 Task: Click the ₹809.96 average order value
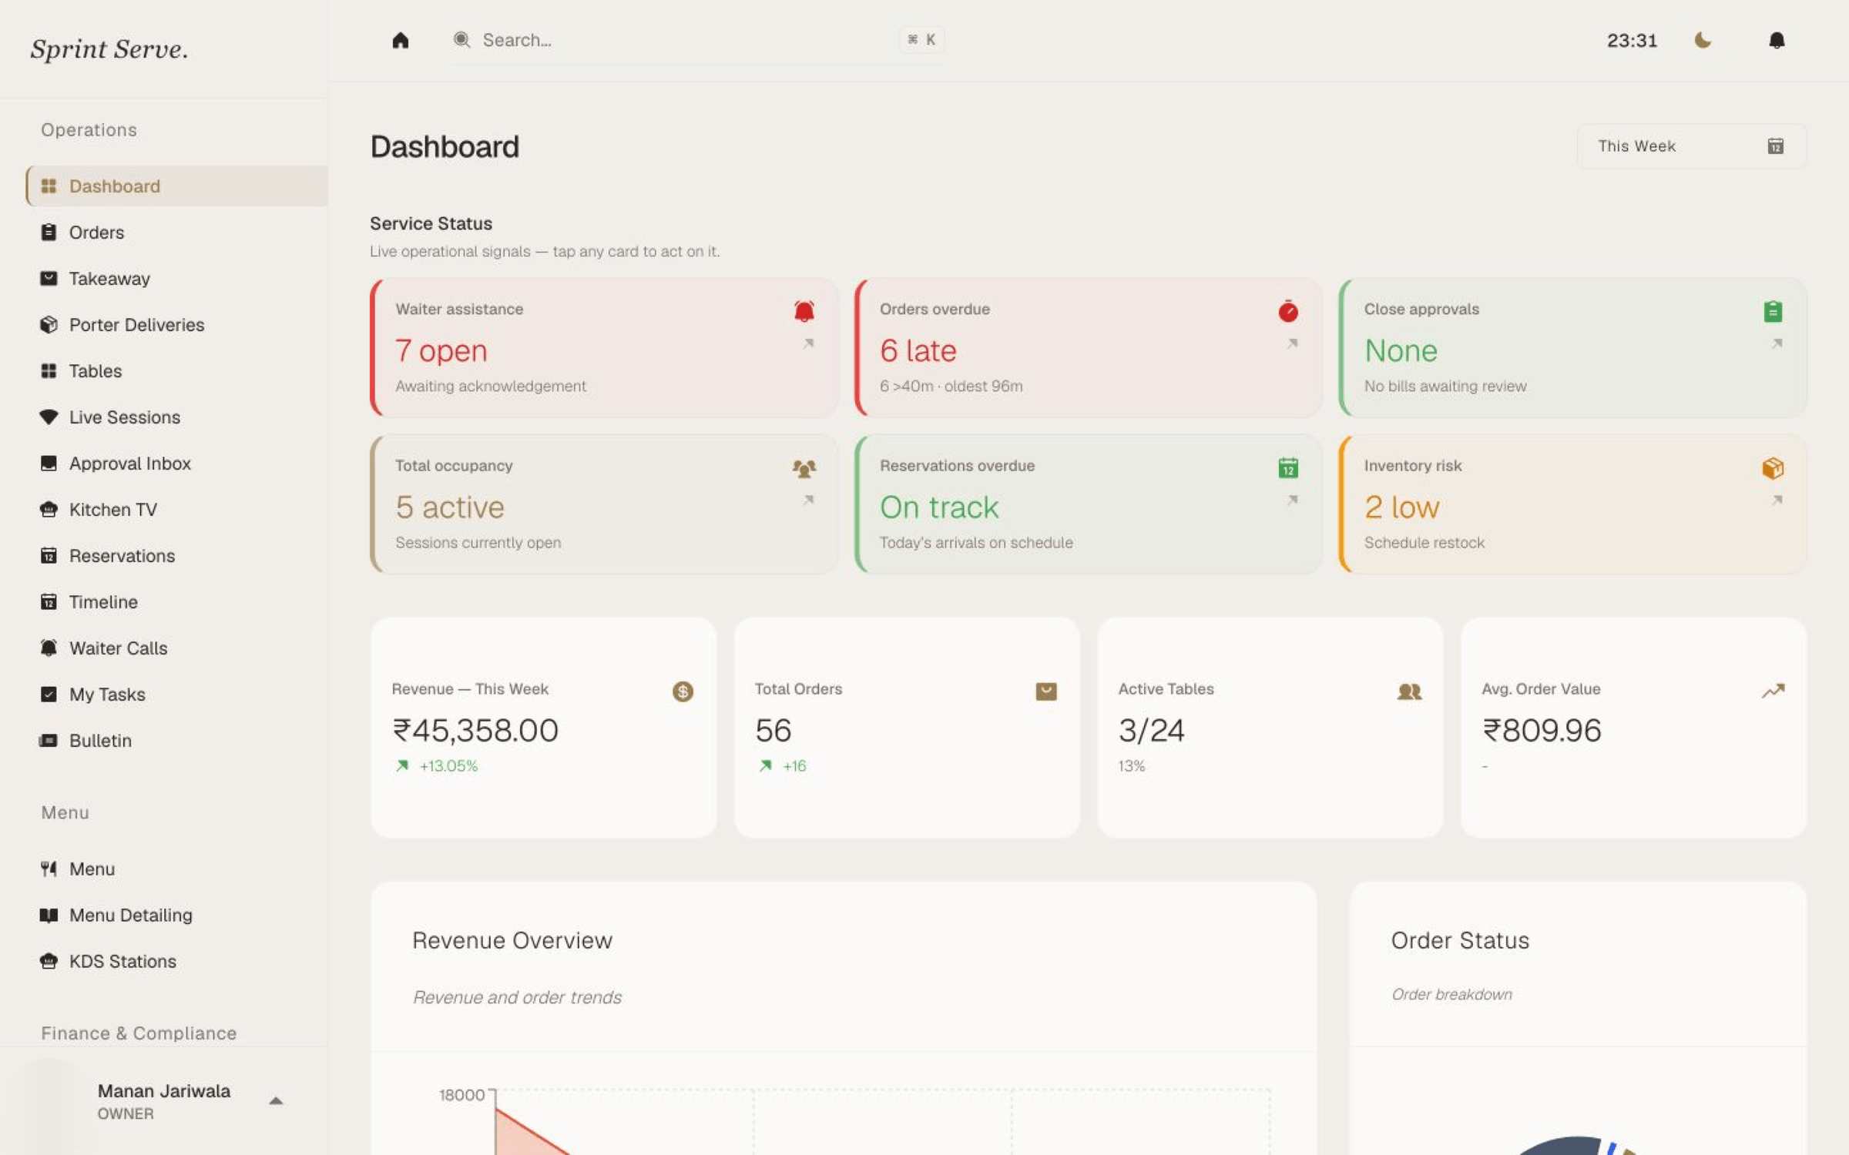coord(1542,730)
